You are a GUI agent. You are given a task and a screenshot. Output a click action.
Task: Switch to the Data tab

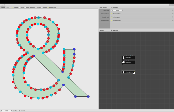[8, 8]
